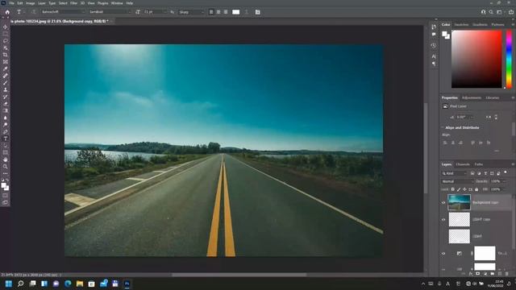516x290 pixels.
Task: Click the Home icon in options bar
Action: coord(7,12)
